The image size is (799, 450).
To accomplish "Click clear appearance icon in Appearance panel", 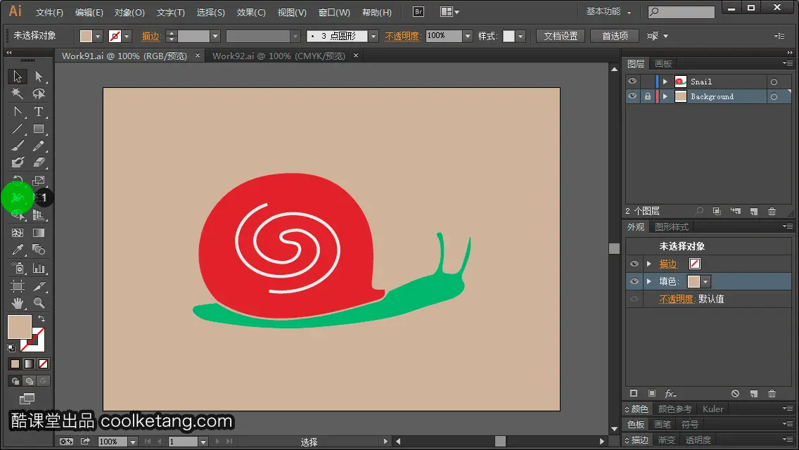I will click(735, 394).
